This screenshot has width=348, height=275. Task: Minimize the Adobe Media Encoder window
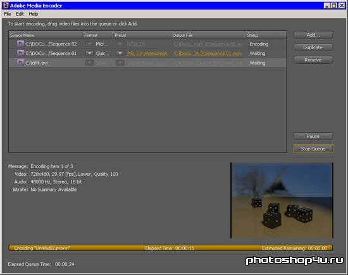click(x=326, y=6)
